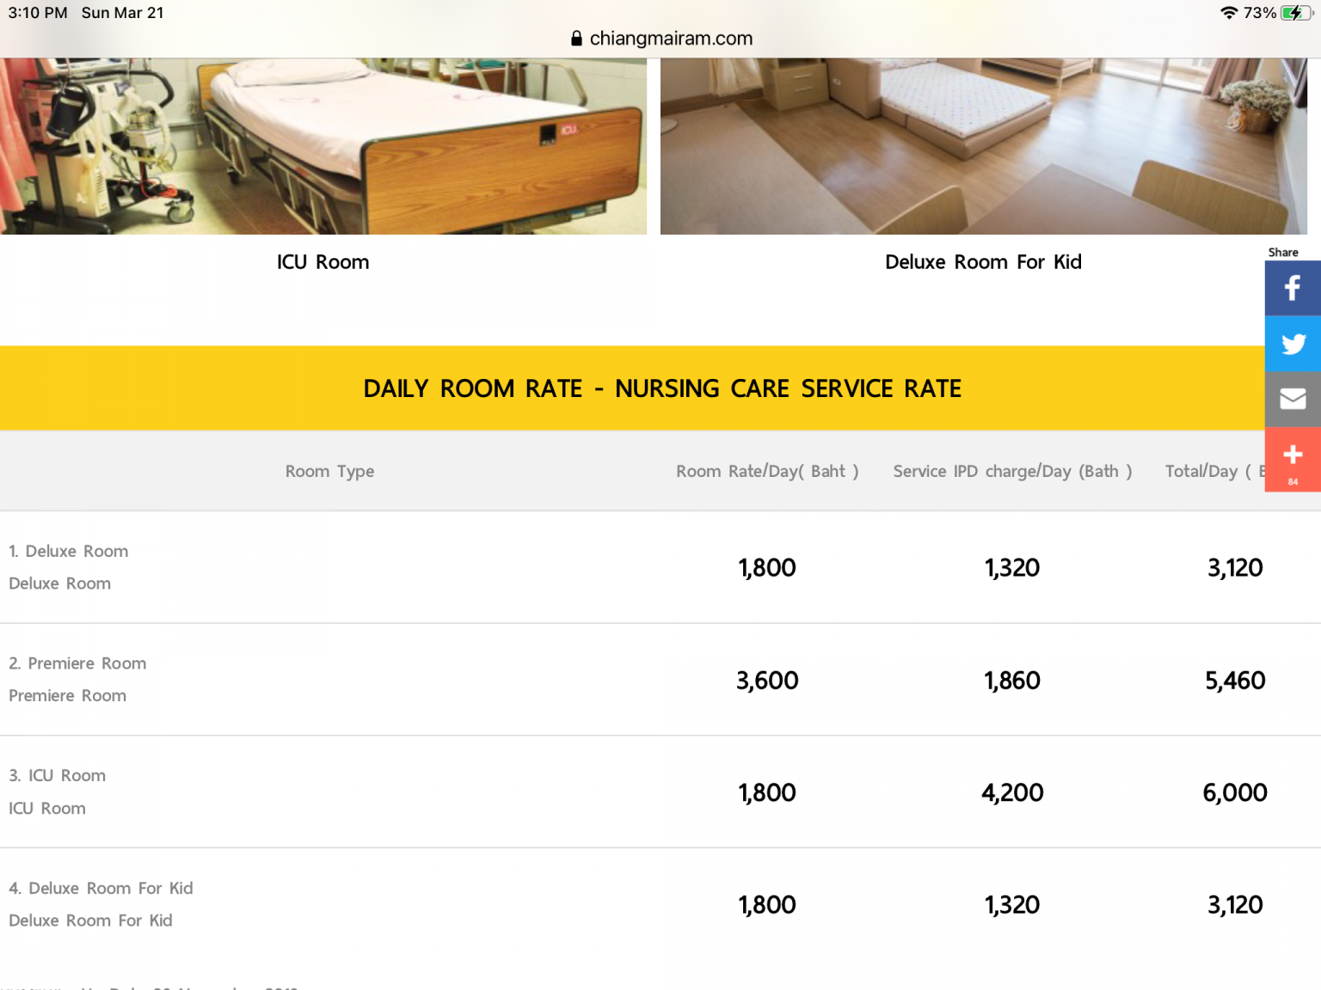Click the Deluxe Room For Kid caption
The width and height of the screenshot is (1321, 990).
(983, 262)
